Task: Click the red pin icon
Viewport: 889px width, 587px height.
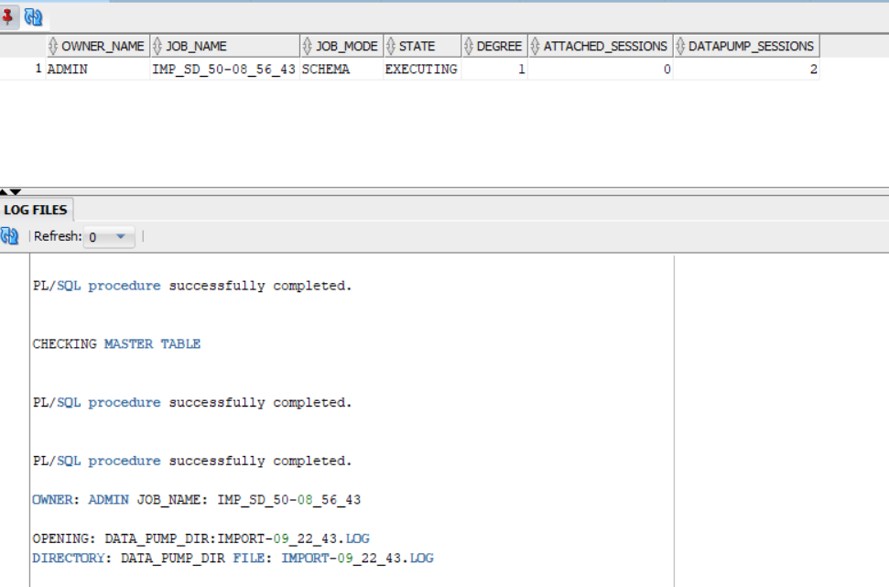Action: (x=8, y=17)
